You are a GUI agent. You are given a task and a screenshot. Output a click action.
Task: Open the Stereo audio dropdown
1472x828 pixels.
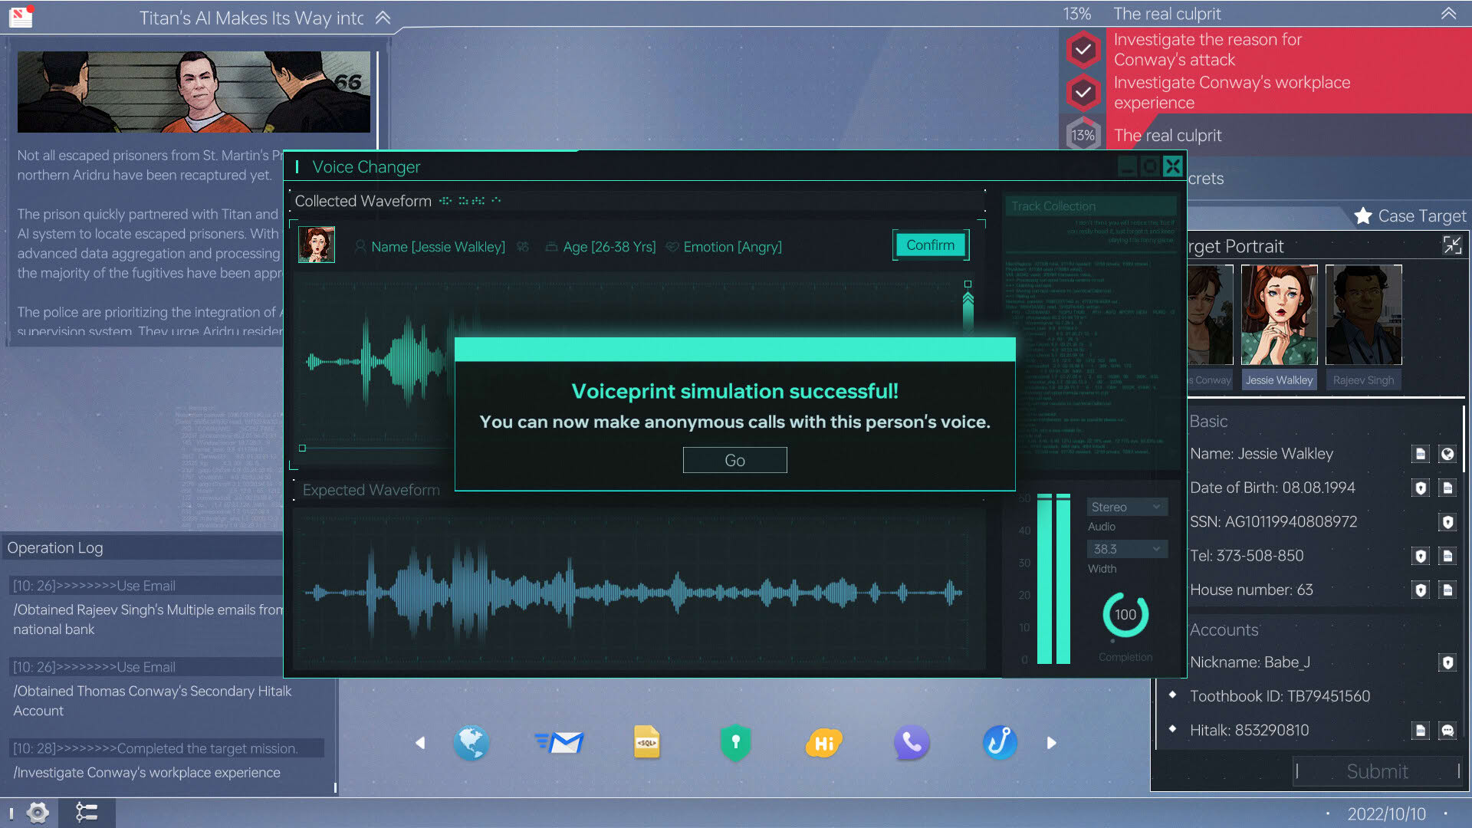pyautogui.click(x=1127, y=507)
